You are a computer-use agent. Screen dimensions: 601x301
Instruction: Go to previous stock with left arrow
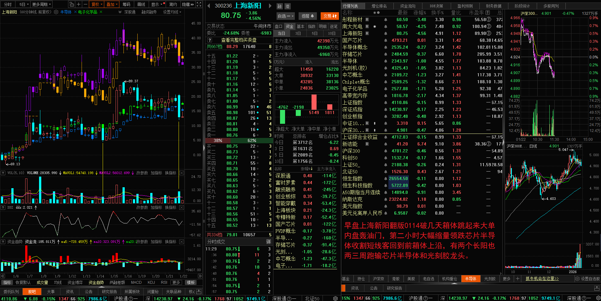pos(209,6)
